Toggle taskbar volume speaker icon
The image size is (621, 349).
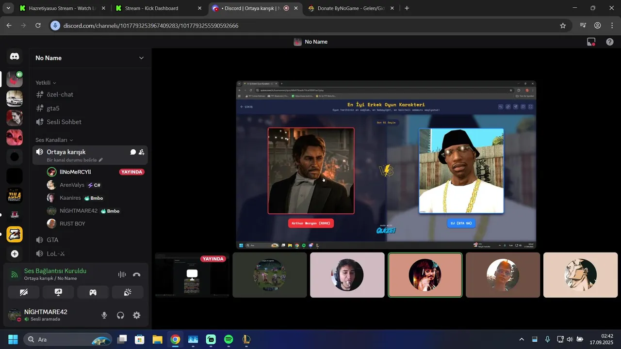click(x=570, y=339)
